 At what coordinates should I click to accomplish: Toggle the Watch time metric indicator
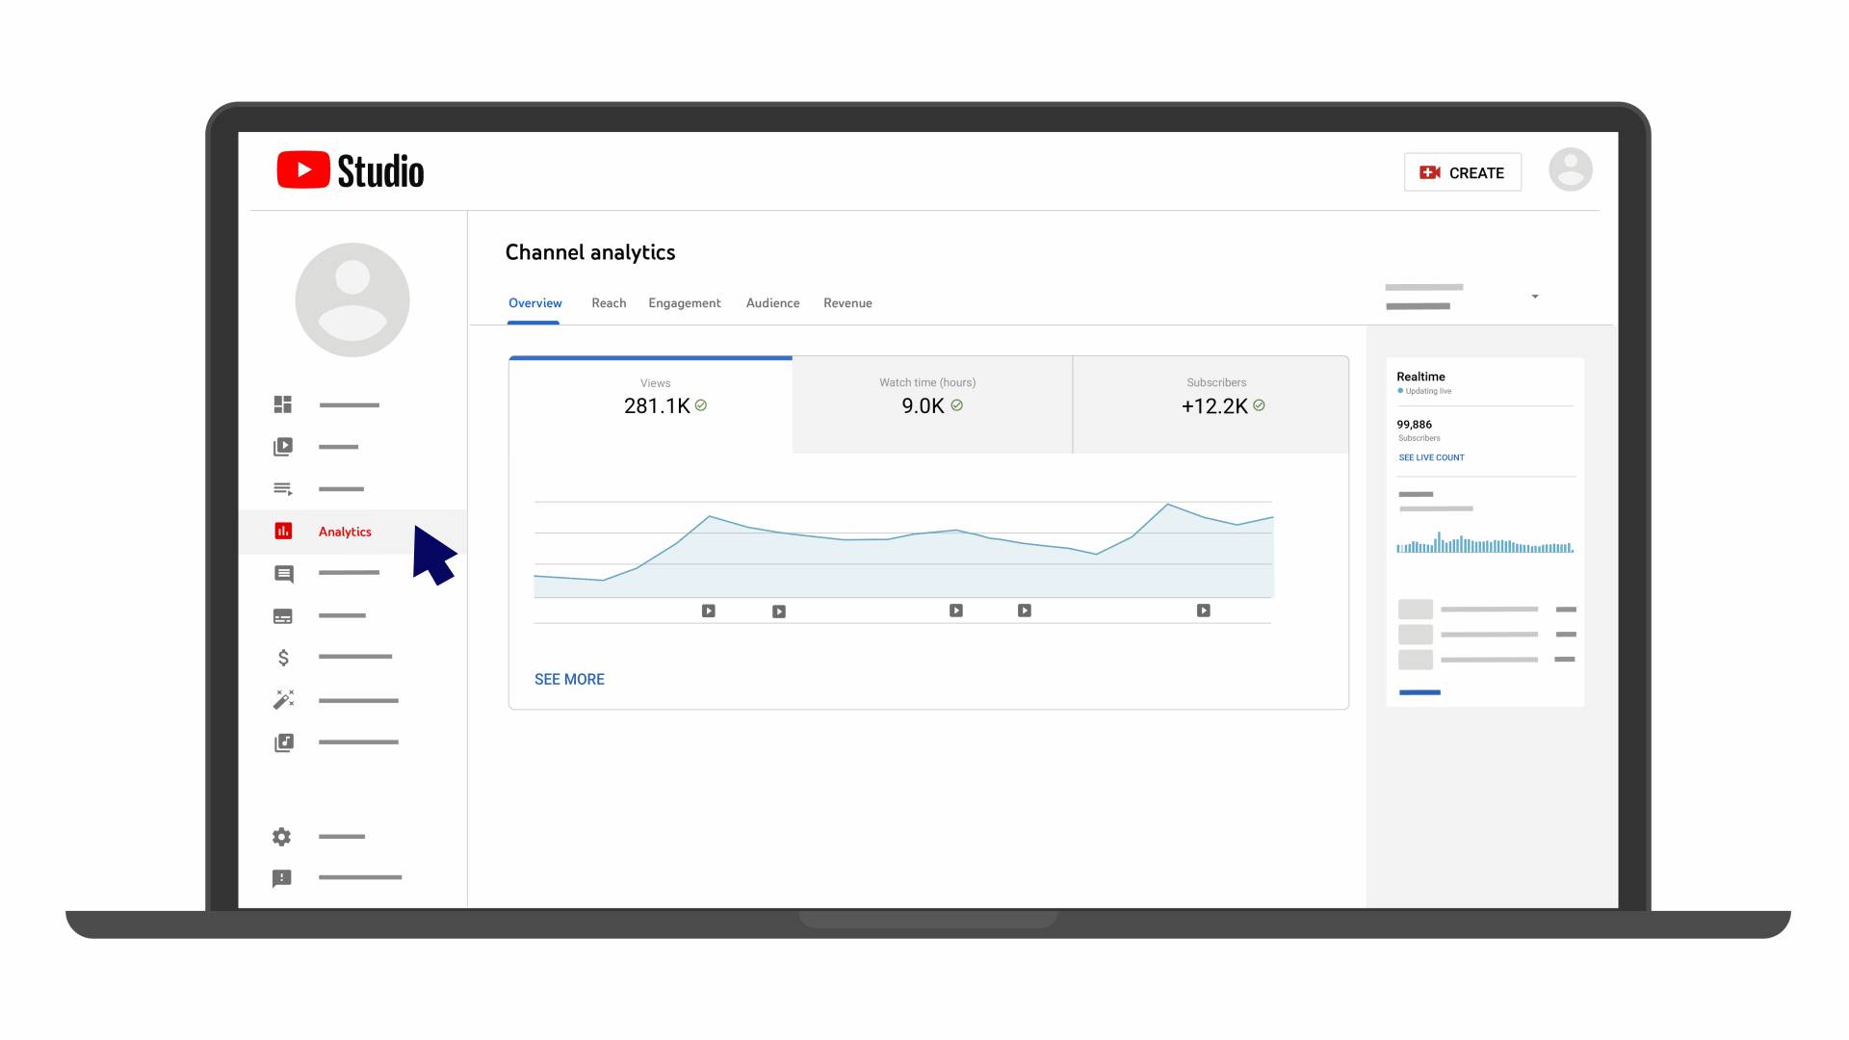click(959, 405)
